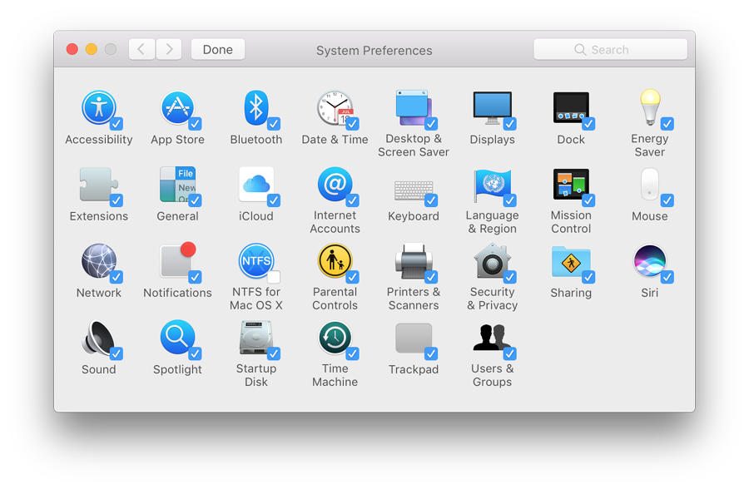The height and width of the screenshot is (489, 749).
Task: Check the empty NTFS for Mac OS X checkbox
Action: [274, 277]
